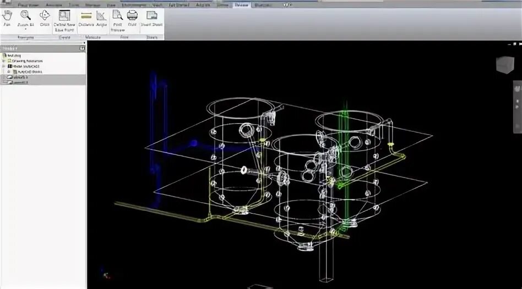Click the Insert Sheet button
Screen dimensions: 522x289
click(x=152, y=18)
